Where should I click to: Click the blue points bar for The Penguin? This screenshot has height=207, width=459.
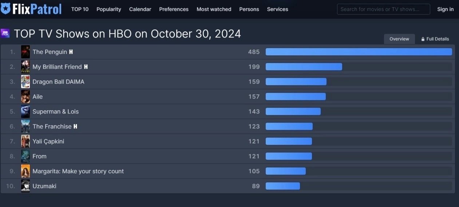tap(359, 52)
